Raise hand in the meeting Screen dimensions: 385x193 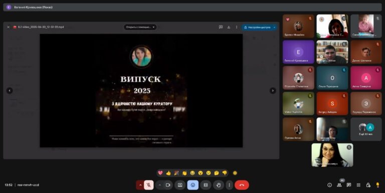click(x=219, y=185)
